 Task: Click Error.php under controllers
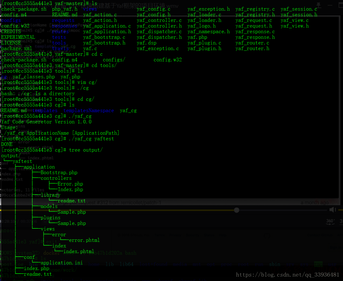(70, 184)
